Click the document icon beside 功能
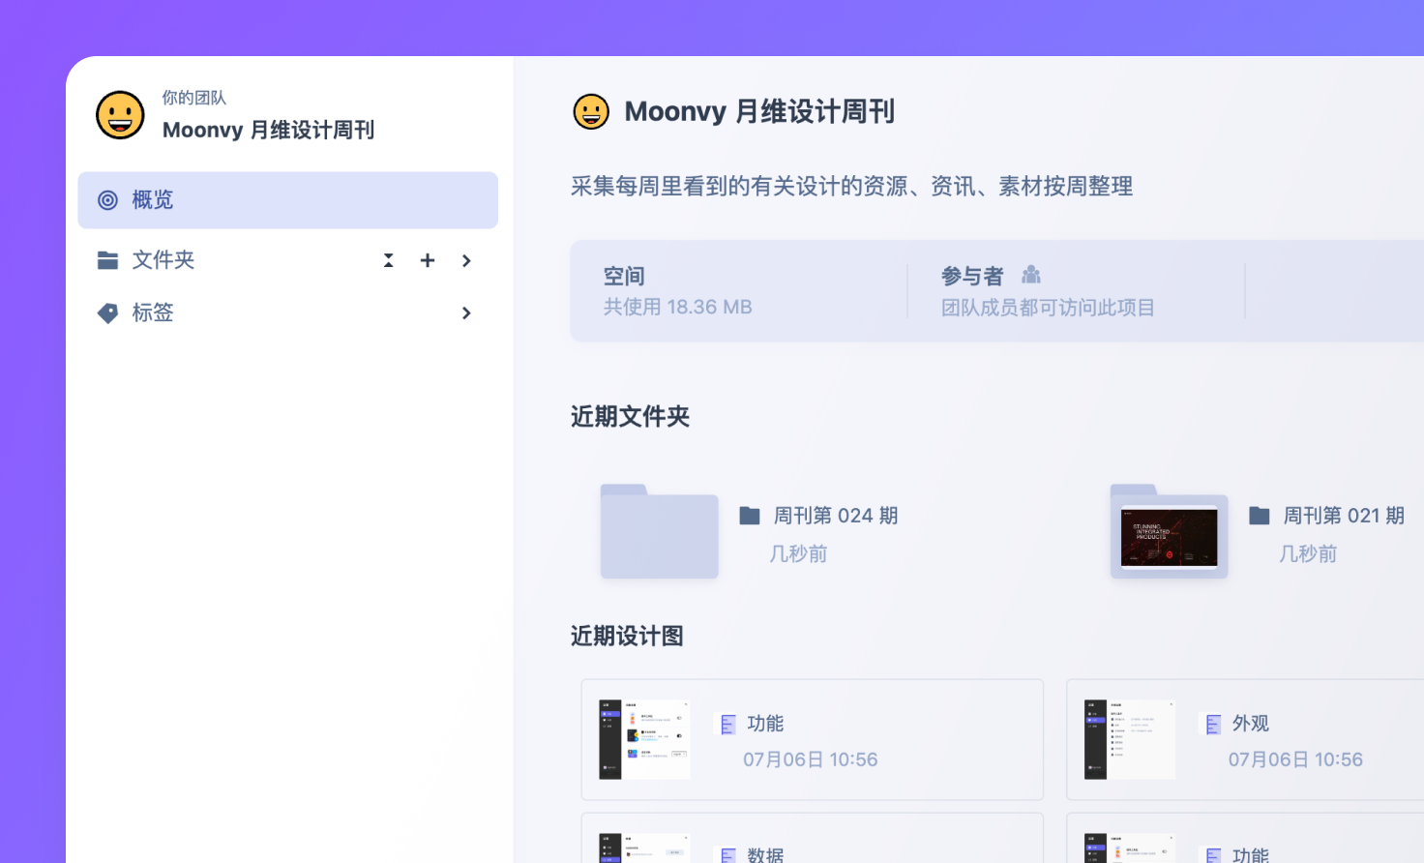Screen dimensions: 1424x863 tap(727, 724)
